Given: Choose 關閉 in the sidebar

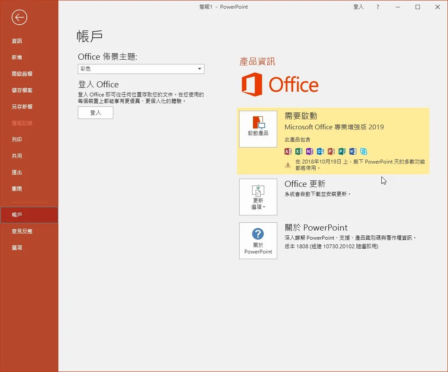Looking at the screenshot, I should pos(17,189).
